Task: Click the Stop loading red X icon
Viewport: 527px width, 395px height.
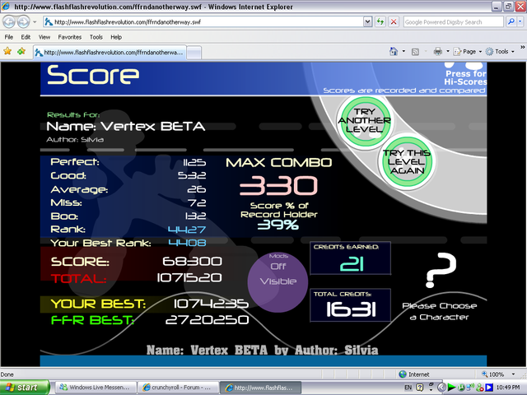Action: pyautogui.click(x=394, y=22)
